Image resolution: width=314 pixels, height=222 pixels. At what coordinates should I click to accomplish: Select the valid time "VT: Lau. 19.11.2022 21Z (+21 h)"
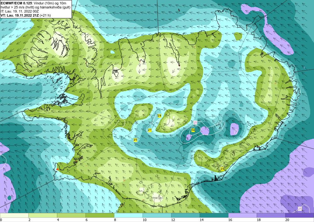(26, 15)
